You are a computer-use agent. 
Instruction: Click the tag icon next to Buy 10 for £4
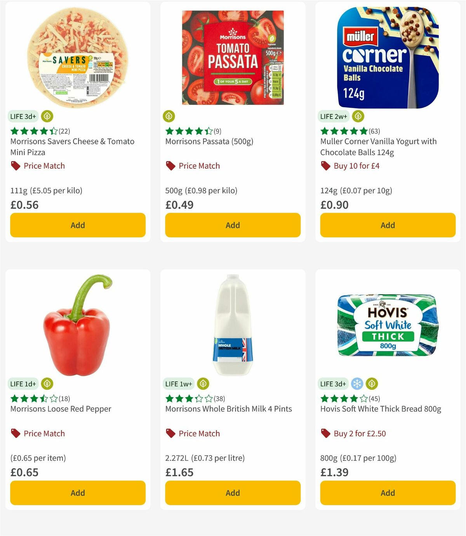click(x=325, y=166)
